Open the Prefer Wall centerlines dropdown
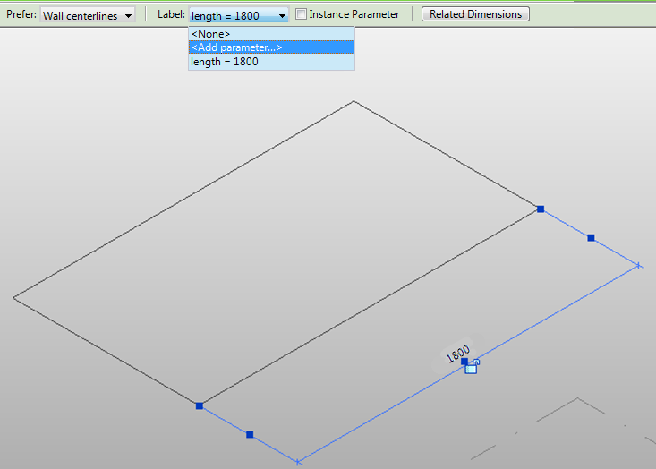 point(88,15)
